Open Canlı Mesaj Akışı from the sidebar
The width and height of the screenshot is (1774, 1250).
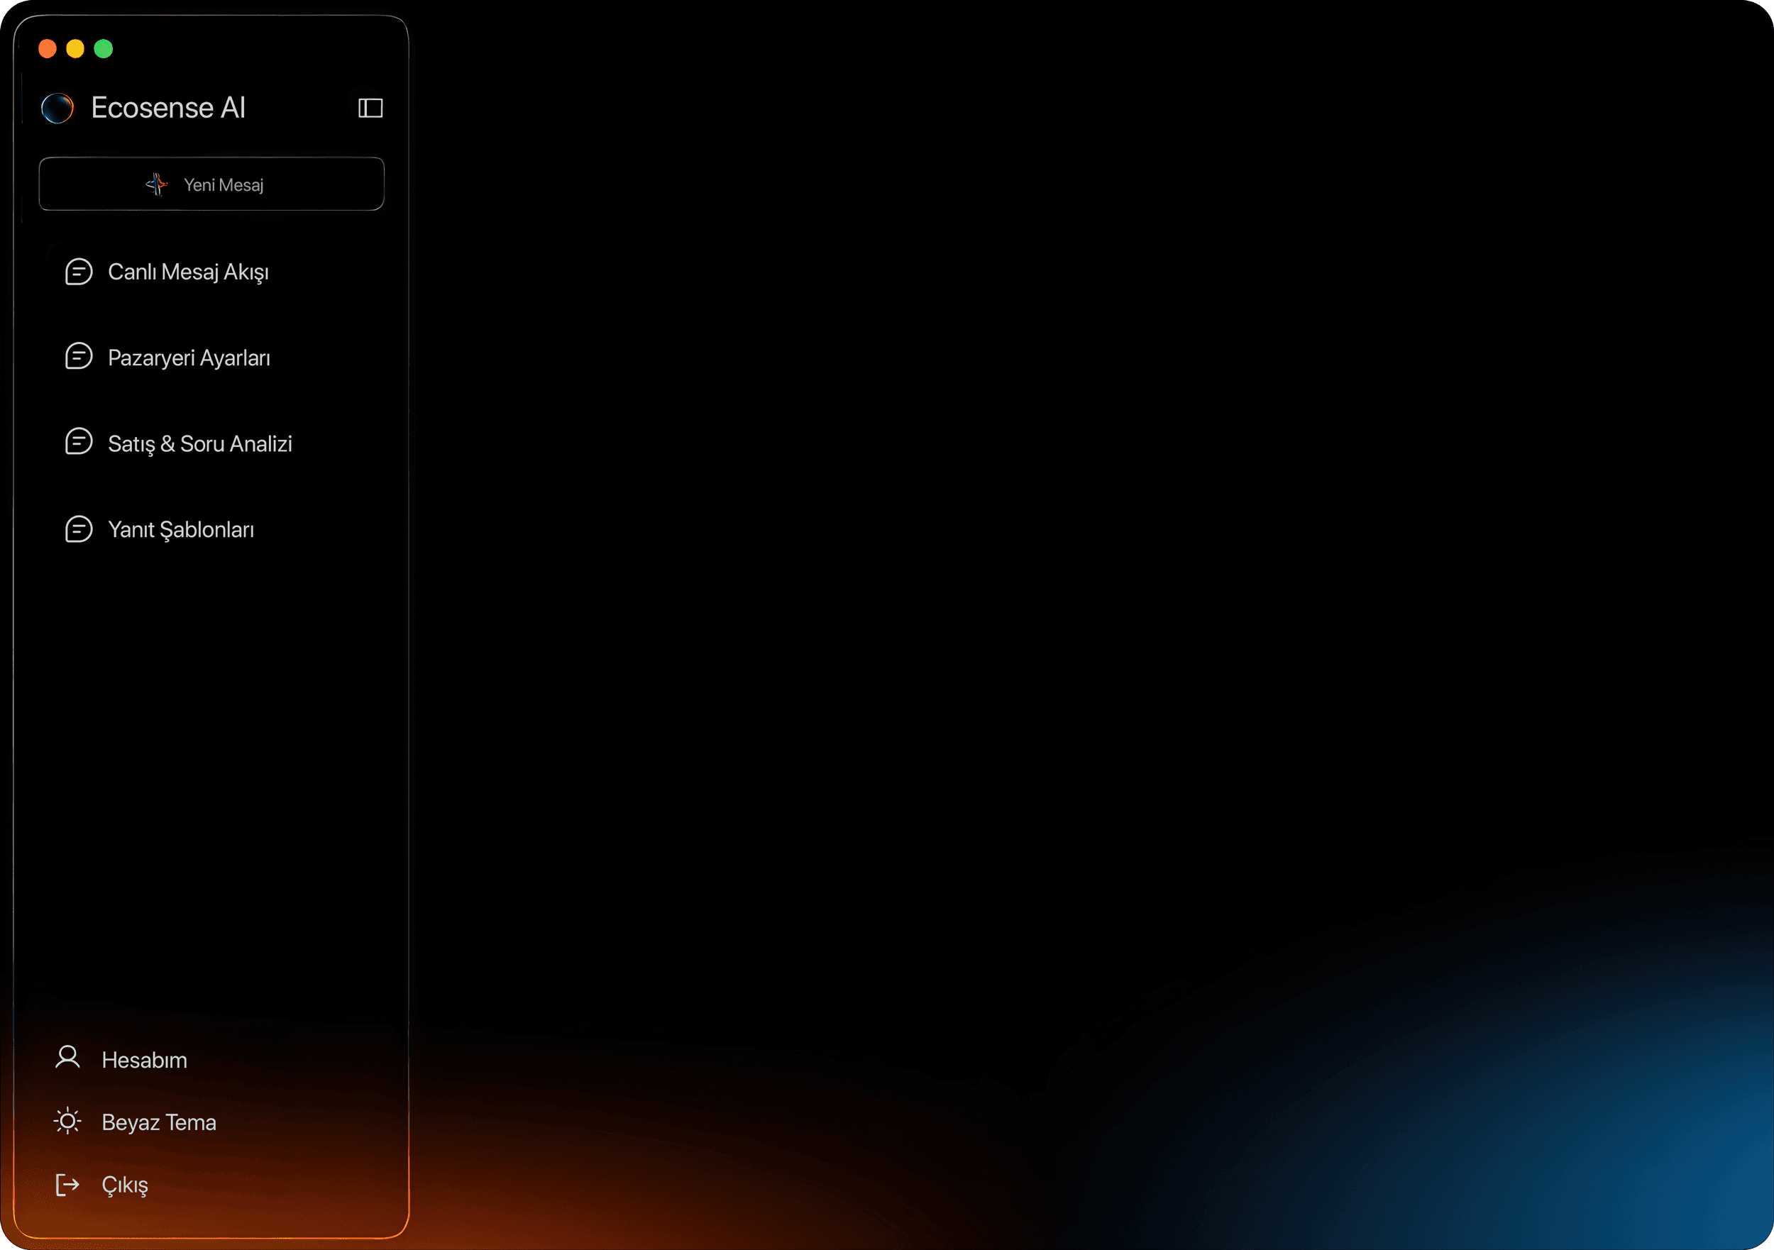pos(188,272)
